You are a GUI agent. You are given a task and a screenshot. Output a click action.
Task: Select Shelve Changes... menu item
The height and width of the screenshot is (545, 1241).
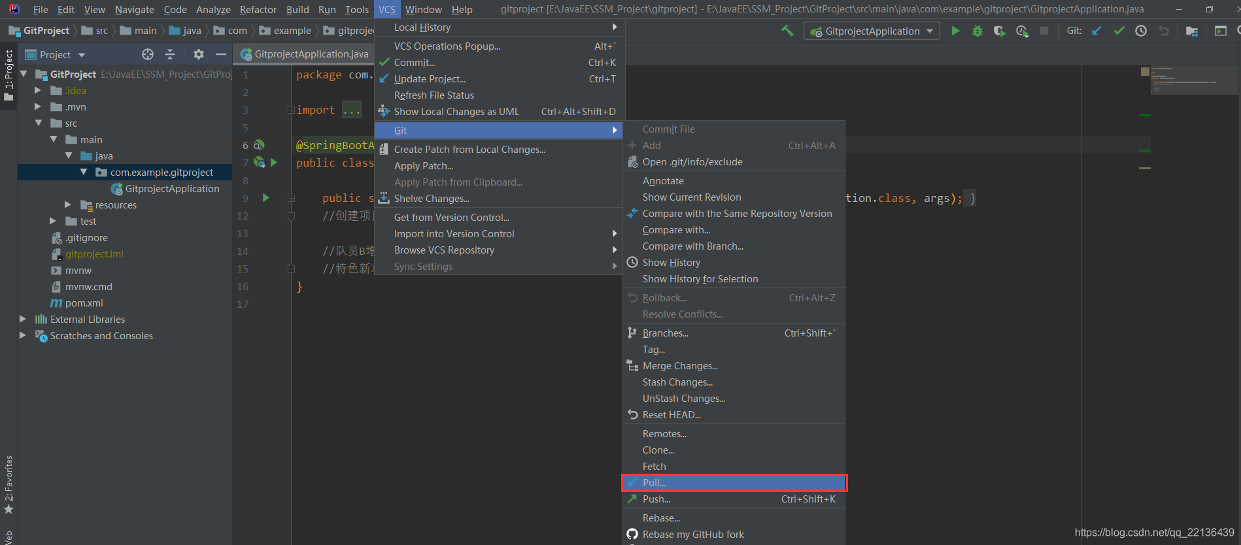pos(500,198)
